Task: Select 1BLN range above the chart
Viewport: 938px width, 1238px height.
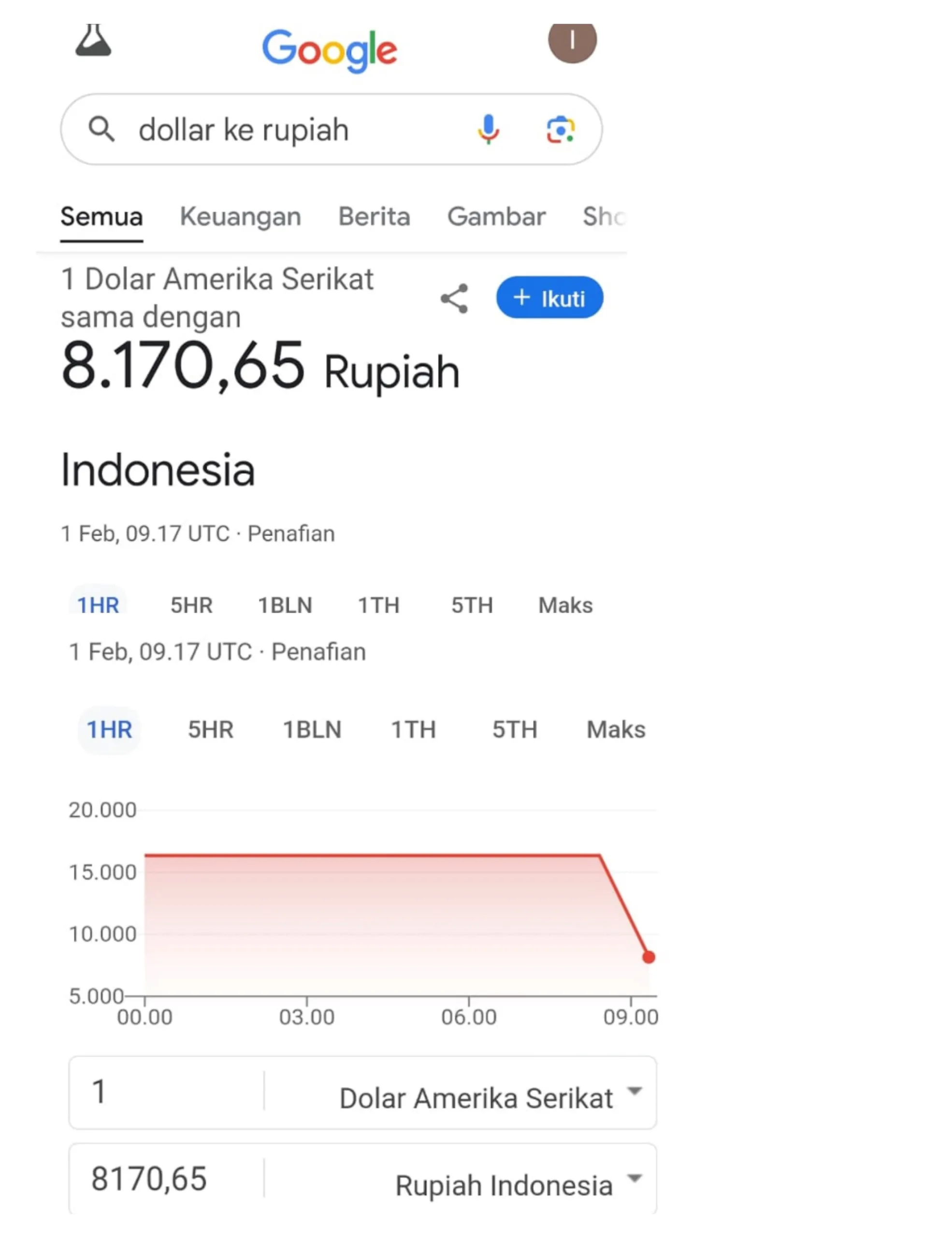Action: [x=312, y=730]
